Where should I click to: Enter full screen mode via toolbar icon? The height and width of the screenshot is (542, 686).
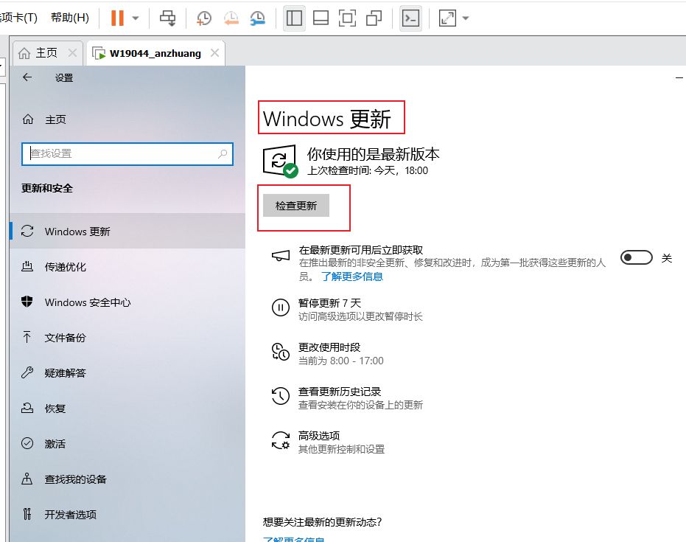pyautogui.click(x=347, y=18)
